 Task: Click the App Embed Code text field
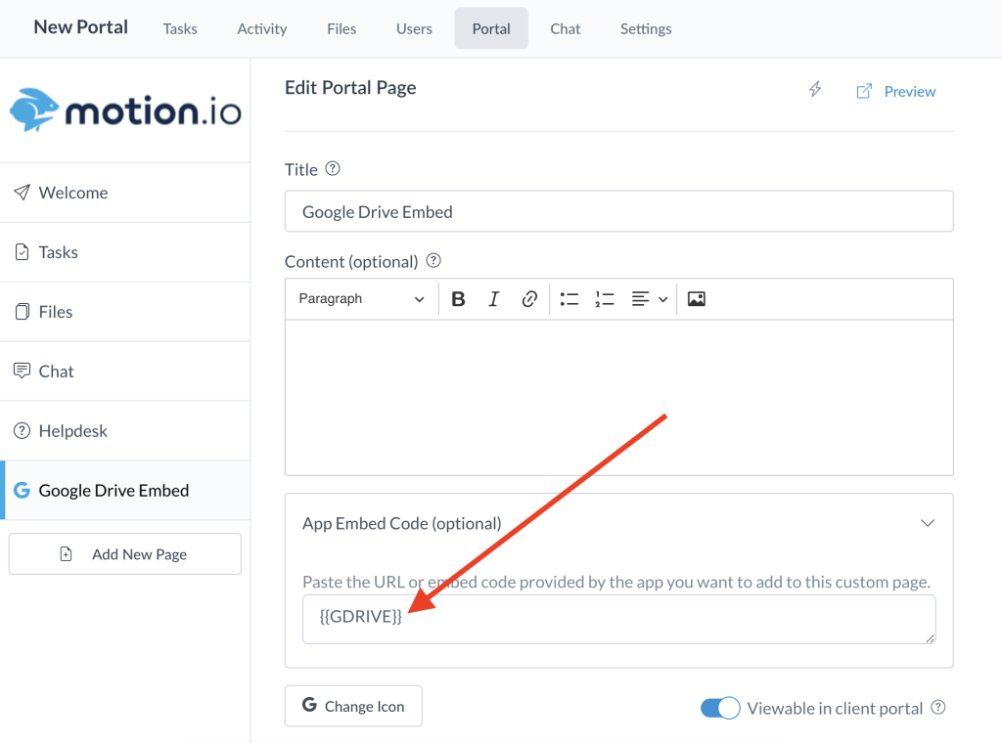(x=618, y=619)
